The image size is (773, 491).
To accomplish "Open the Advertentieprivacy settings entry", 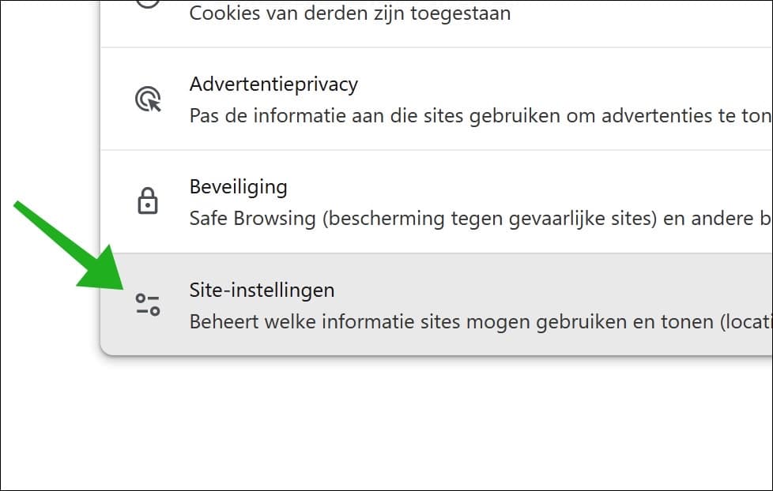I will pos(436,99).
